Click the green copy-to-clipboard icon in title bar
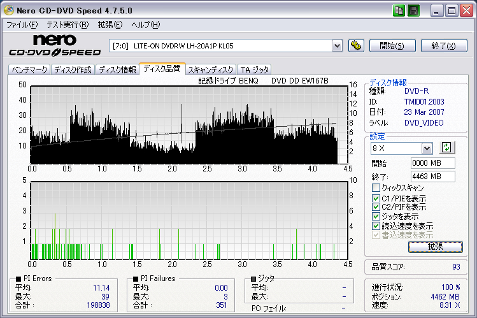477x318 pixels. 399,11
